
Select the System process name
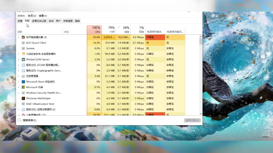30,48
